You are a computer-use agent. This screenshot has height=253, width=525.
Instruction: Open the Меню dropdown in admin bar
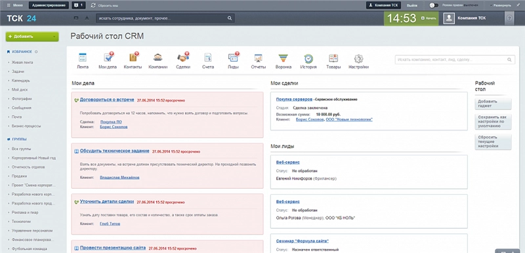[14, 5]
